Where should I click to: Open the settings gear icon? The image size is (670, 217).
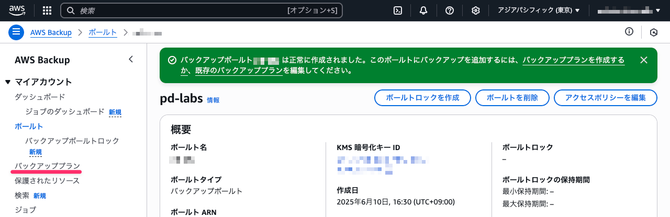475,10
